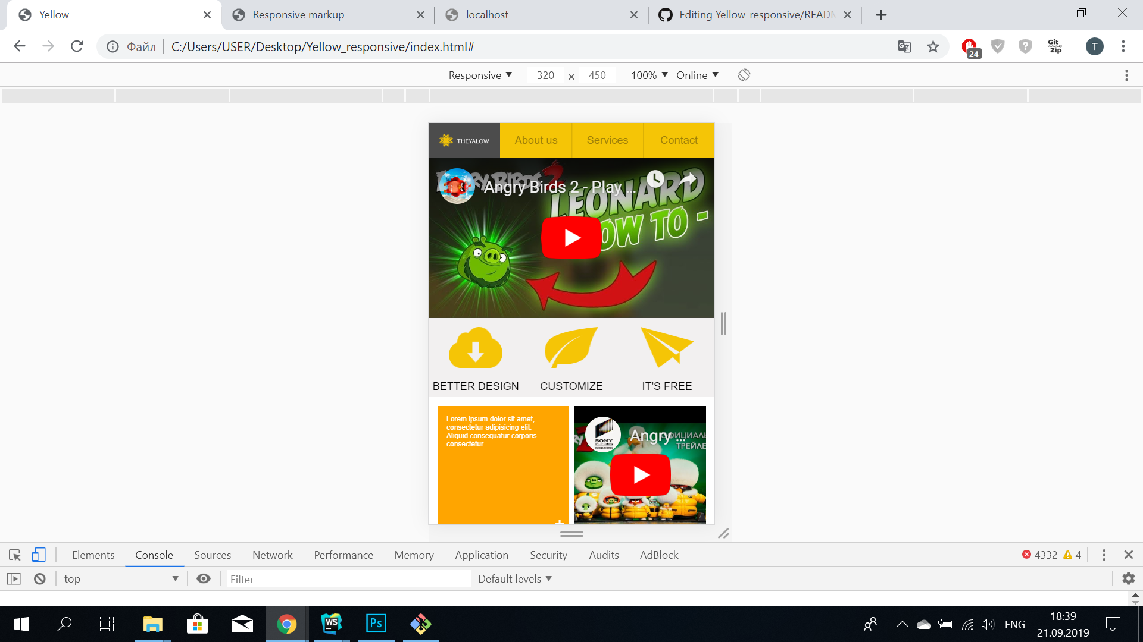The width and height of the screenshot is (1143, 642).
Task: Open the Security tab
Action: (x=548, y=555)
